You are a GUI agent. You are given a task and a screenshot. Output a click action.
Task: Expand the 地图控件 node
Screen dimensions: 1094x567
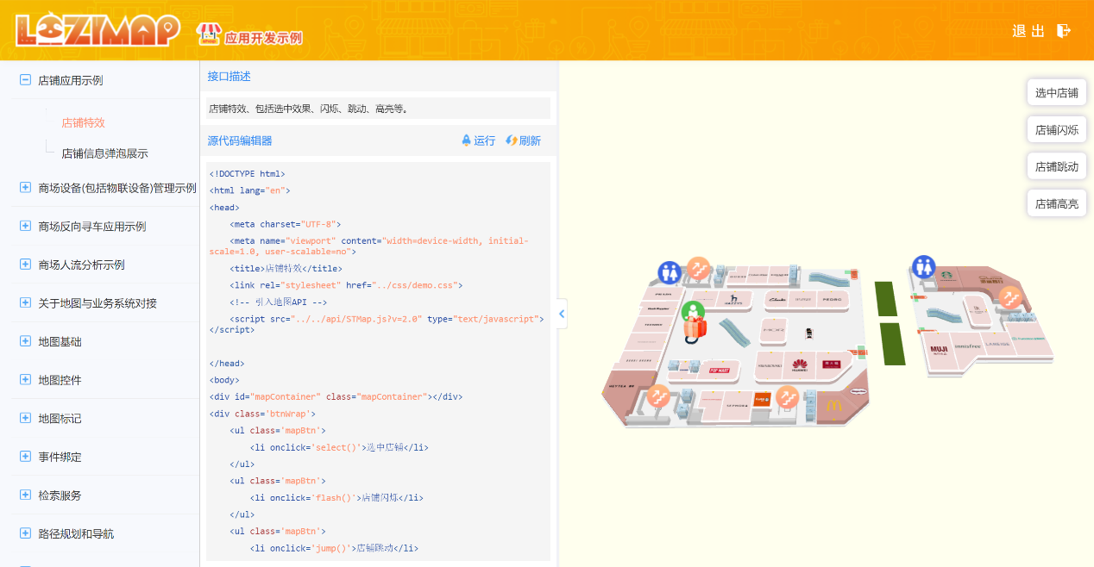point(25,380)
